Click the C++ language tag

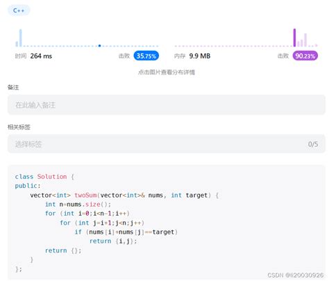[x=19, y=10]
